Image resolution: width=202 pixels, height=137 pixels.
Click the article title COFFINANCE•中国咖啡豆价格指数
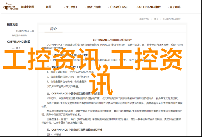coord(112,39)
